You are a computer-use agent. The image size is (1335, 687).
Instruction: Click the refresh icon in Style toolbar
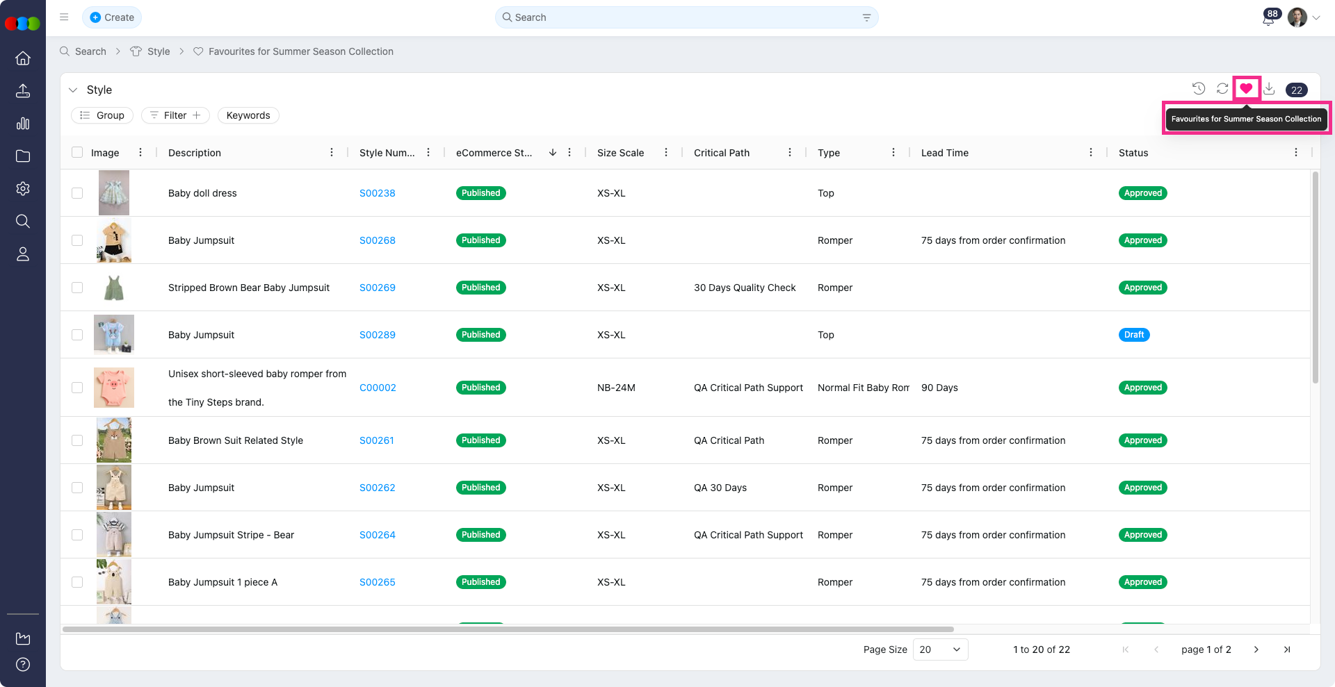(x=1222, y=88)
